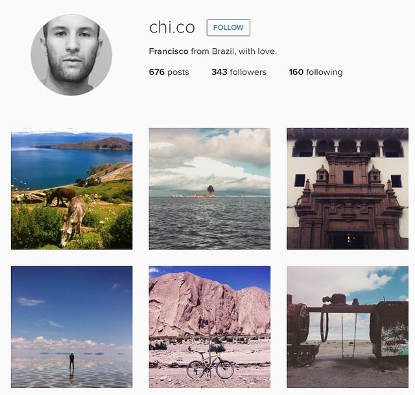Screen dimensions: 415x395
Task: Open the bicycle by rocky mountain photo
Action: pos(209,327)
